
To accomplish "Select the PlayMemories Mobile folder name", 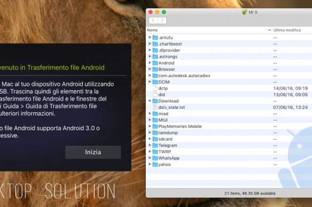I will tap(180, 126).
